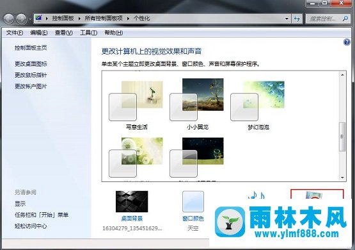
Task: Open the 文件(F) menu
Action: (x=15, y=33)
